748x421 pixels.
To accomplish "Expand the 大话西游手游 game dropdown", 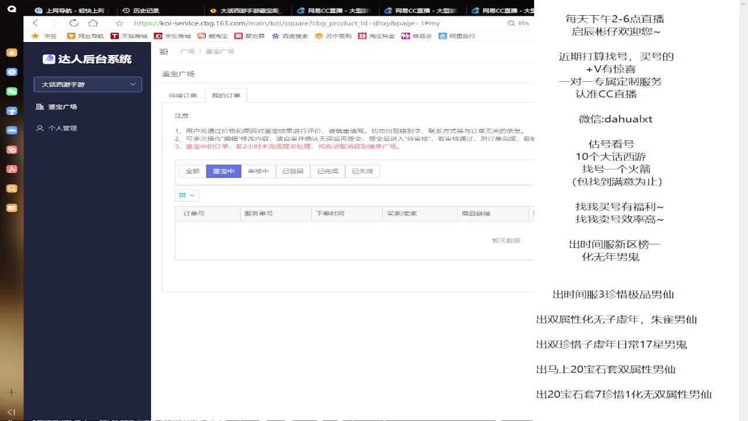I will [x=88, y=84].
